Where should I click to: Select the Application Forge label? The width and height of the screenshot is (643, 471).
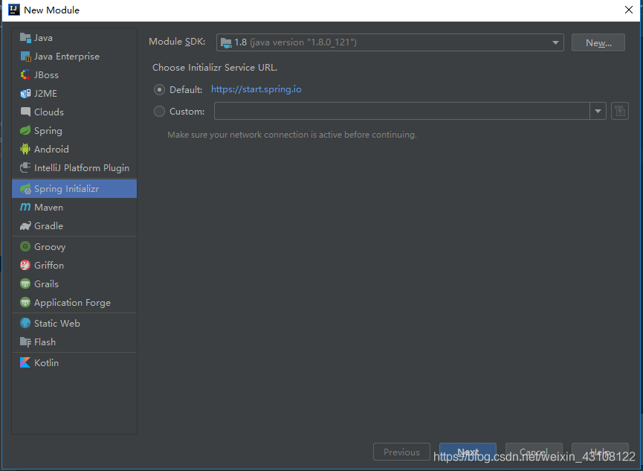pos(73,303)
